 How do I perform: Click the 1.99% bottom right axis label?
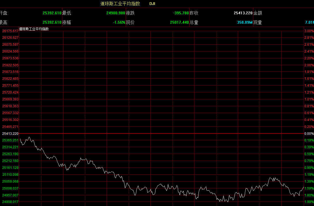309,202
